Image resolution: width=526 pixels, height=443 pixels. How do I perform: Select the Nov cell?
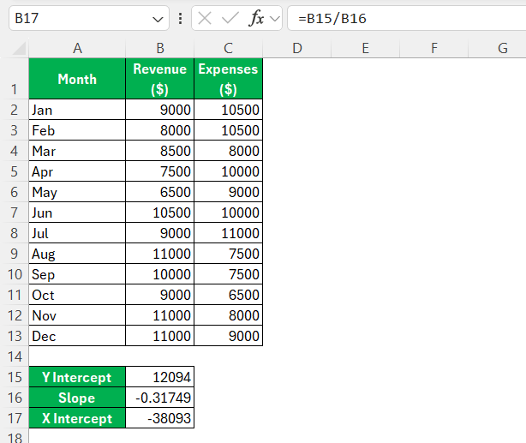point(77,315)
